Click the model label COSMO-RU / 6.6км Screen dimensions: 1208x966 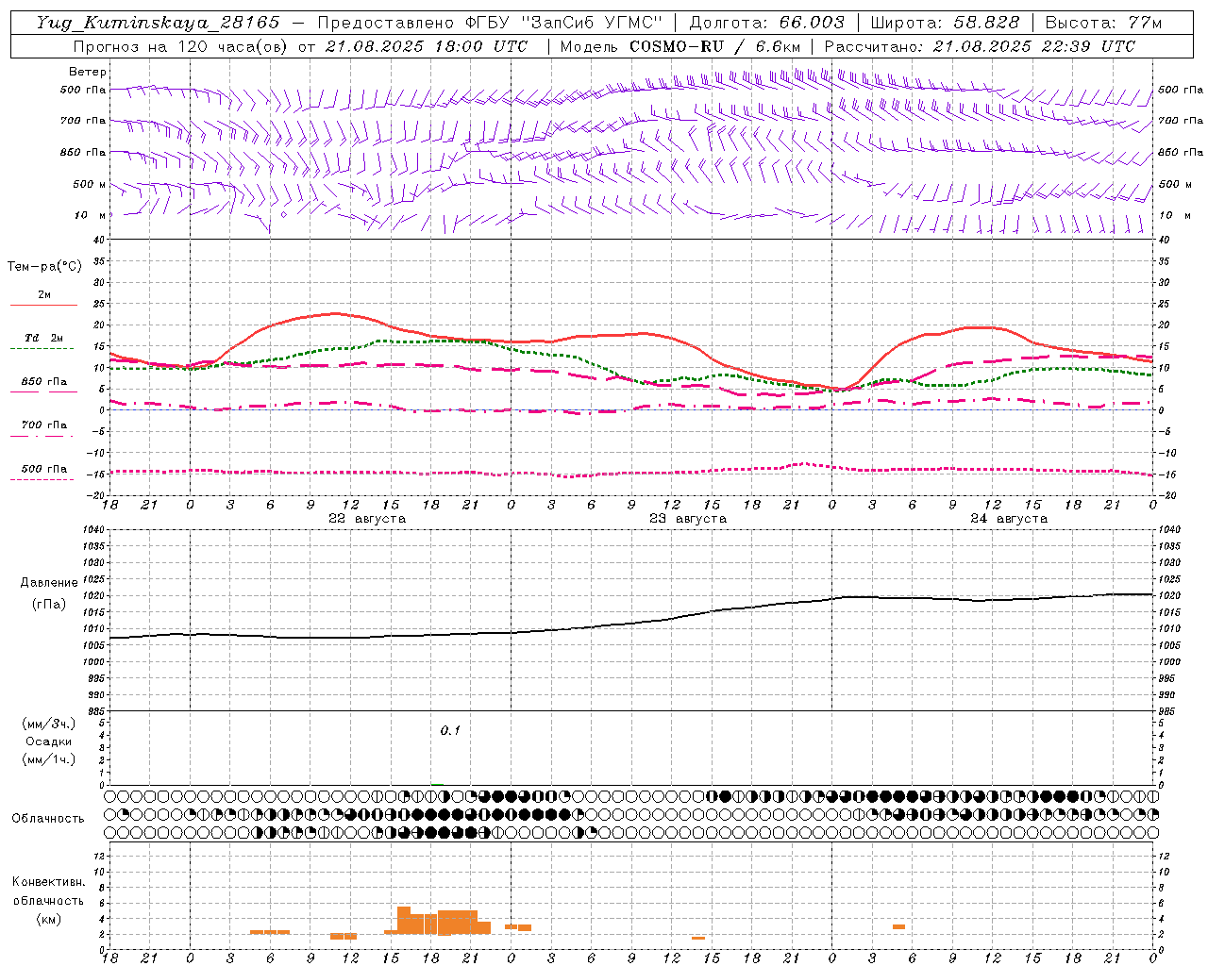coord(715,46)
